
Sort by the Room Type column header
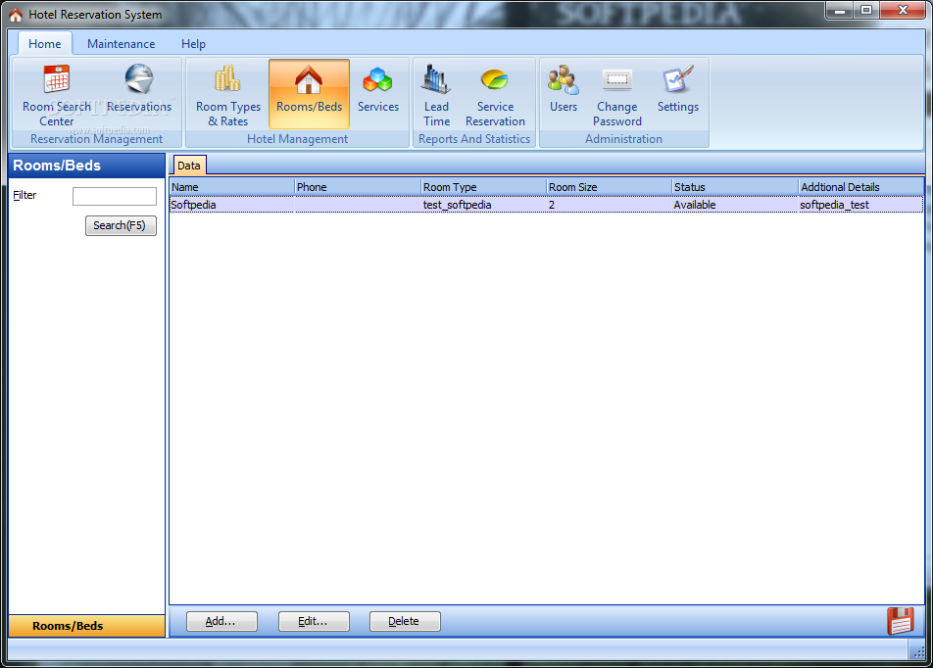(x=483, y=187)
